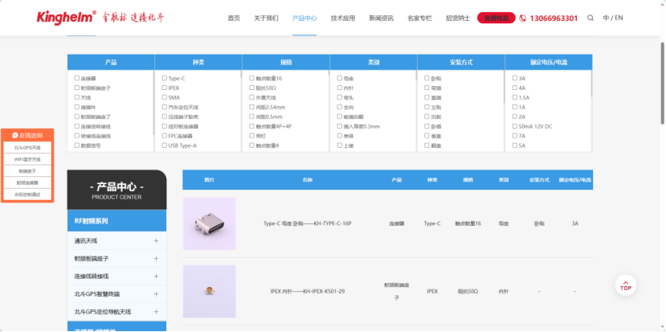The width and height of the screenshot is (666, 332).
Task: Open the 招贤纳士 nav item
Action: [458, 18]
